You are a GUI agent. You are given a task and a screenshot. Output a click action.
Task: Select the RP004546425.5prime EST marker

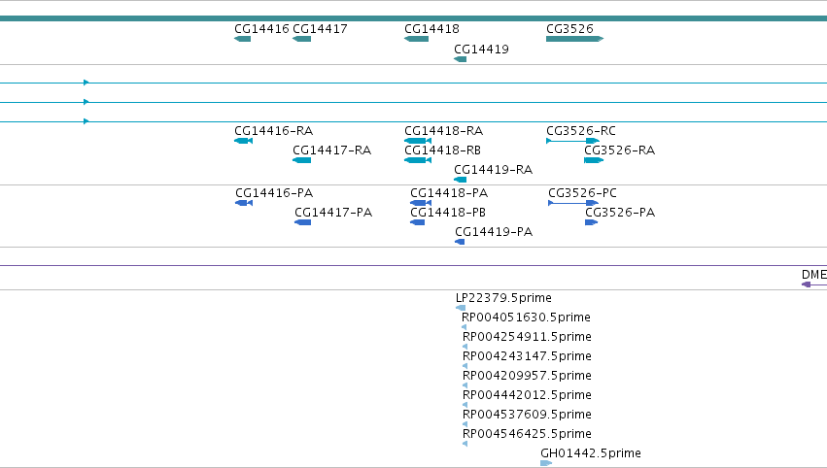465,444
